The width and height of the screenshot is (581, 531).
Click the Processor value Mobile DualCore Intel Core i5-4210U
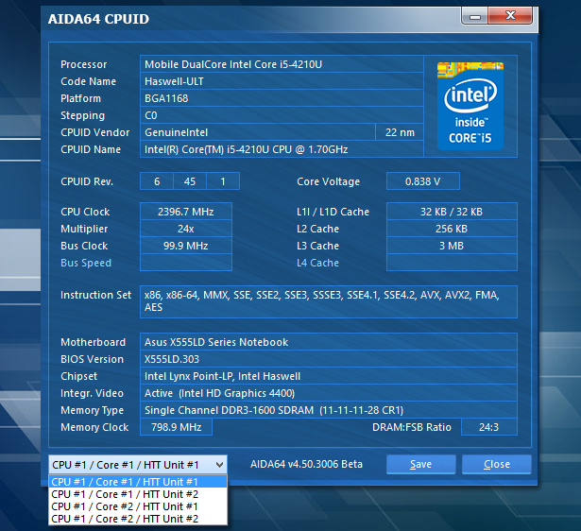(282, 64)
